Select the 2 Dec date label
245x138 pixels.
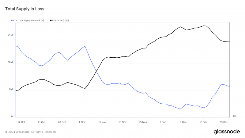(163, 122)
